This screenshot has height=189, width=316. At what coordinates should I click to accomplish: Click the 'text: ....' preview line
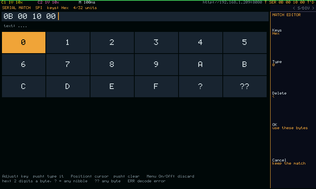pyautogui.click(x=15, y=26)
